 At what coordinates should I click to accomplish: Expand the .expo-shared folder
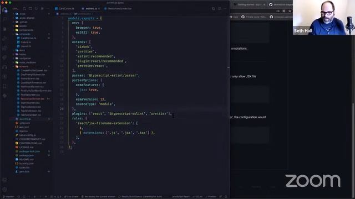27,18
